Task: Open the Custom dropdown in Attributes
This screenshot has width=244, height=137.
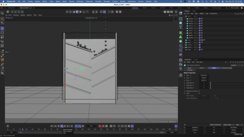Action: point(237,65)
